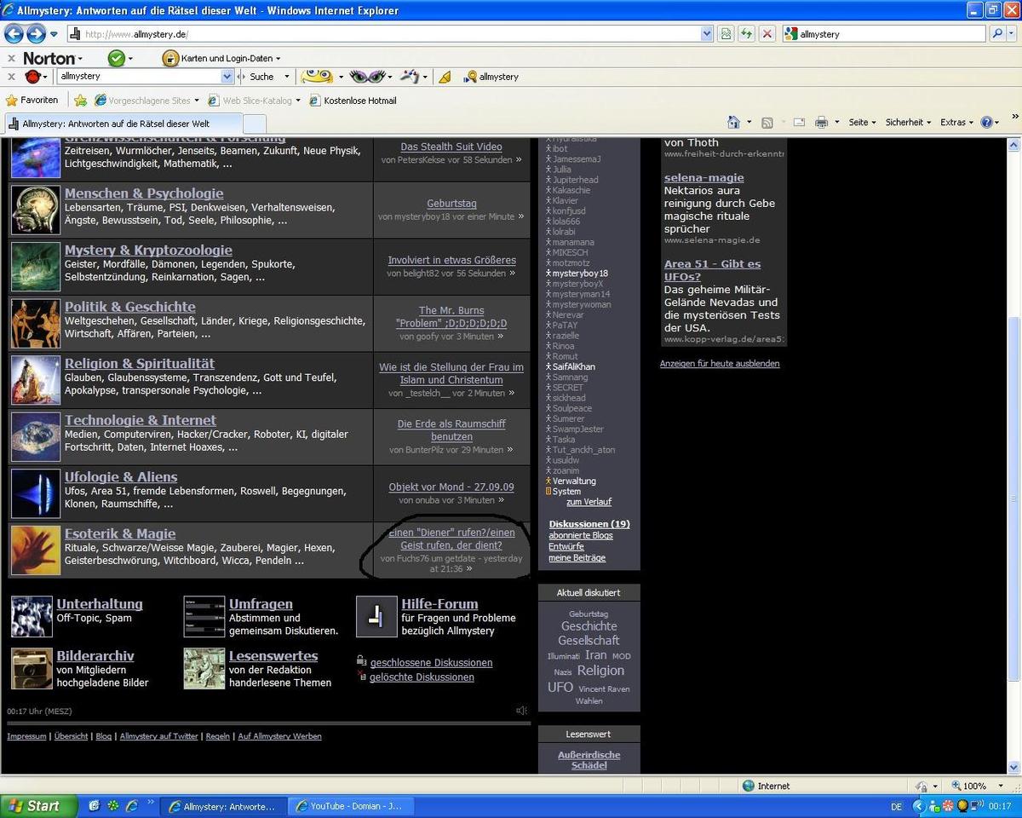This screenshot has width=1022, height=818.
Task: Open the Sicherheit menu
Action: pos(908,123)
